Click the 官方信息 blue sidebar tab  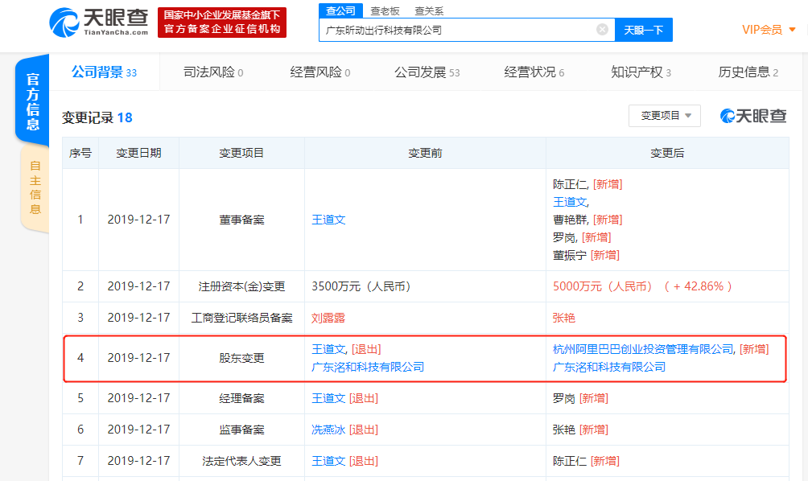coord(31,99)
